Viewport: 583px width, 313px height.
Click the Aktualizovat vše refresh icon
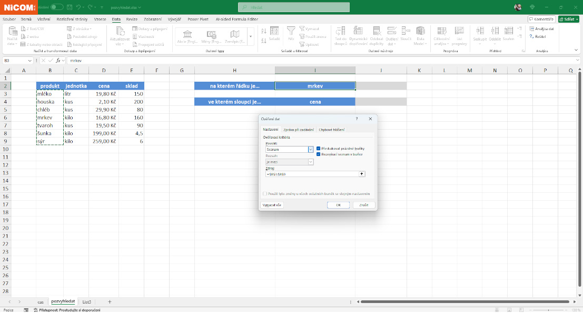(x=120, y=31)
